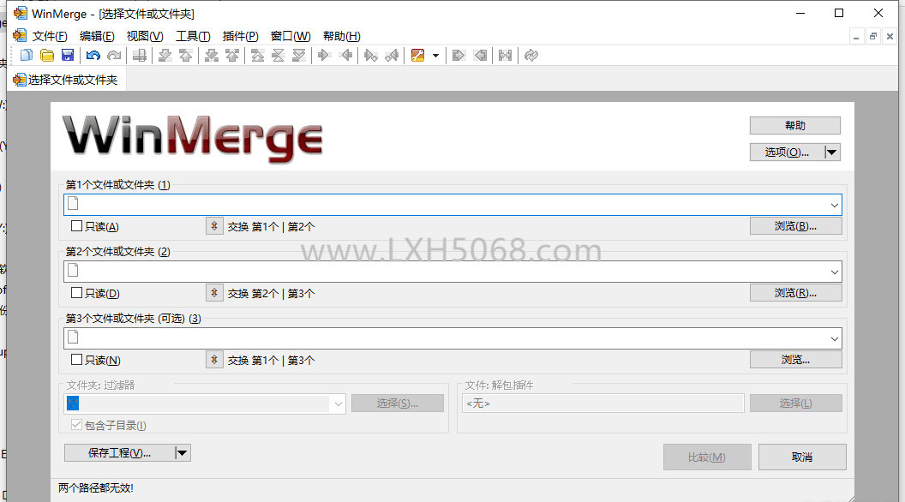Click Copy Right and Advance icon
The height and width of the screenshot is (502, 905).
[x=371, y=56]
